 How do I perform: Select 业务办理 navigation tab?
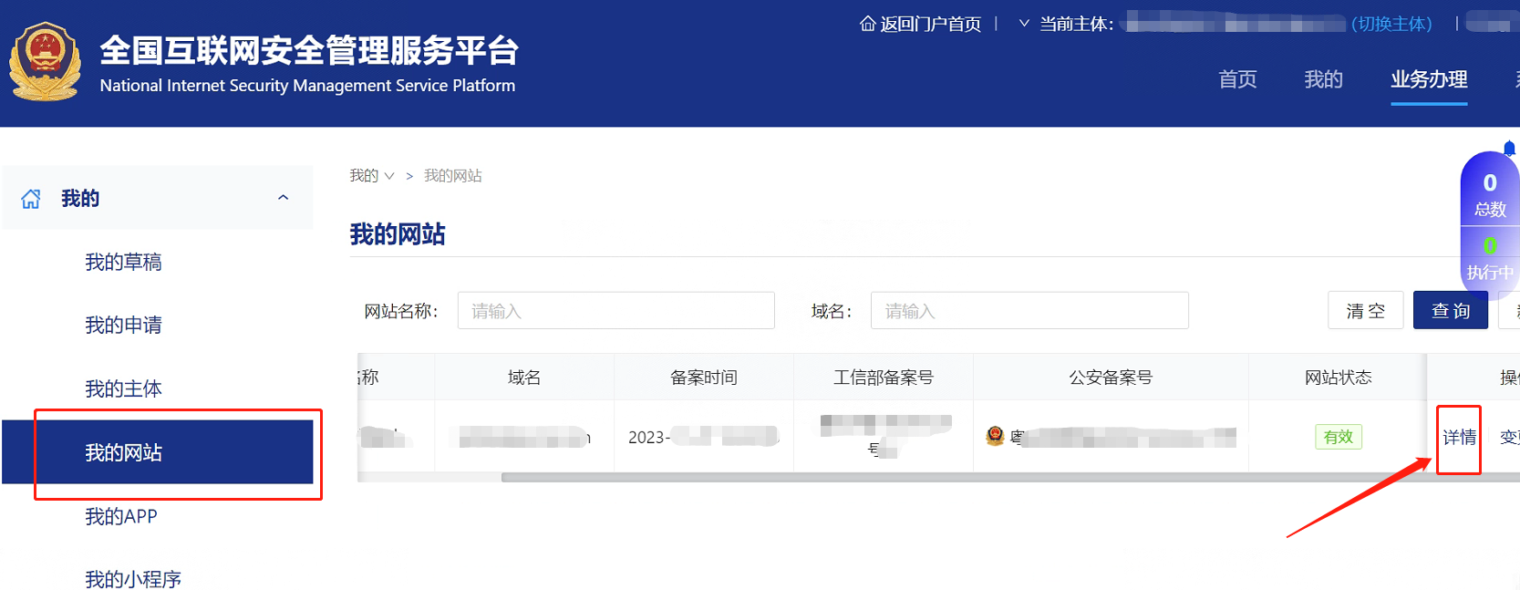pos(1429,79)
